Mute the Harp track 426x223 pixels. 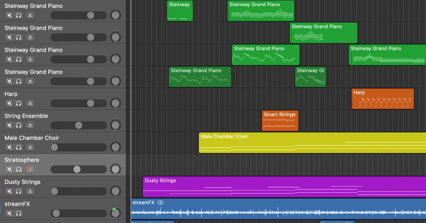[x=9, y=103]
